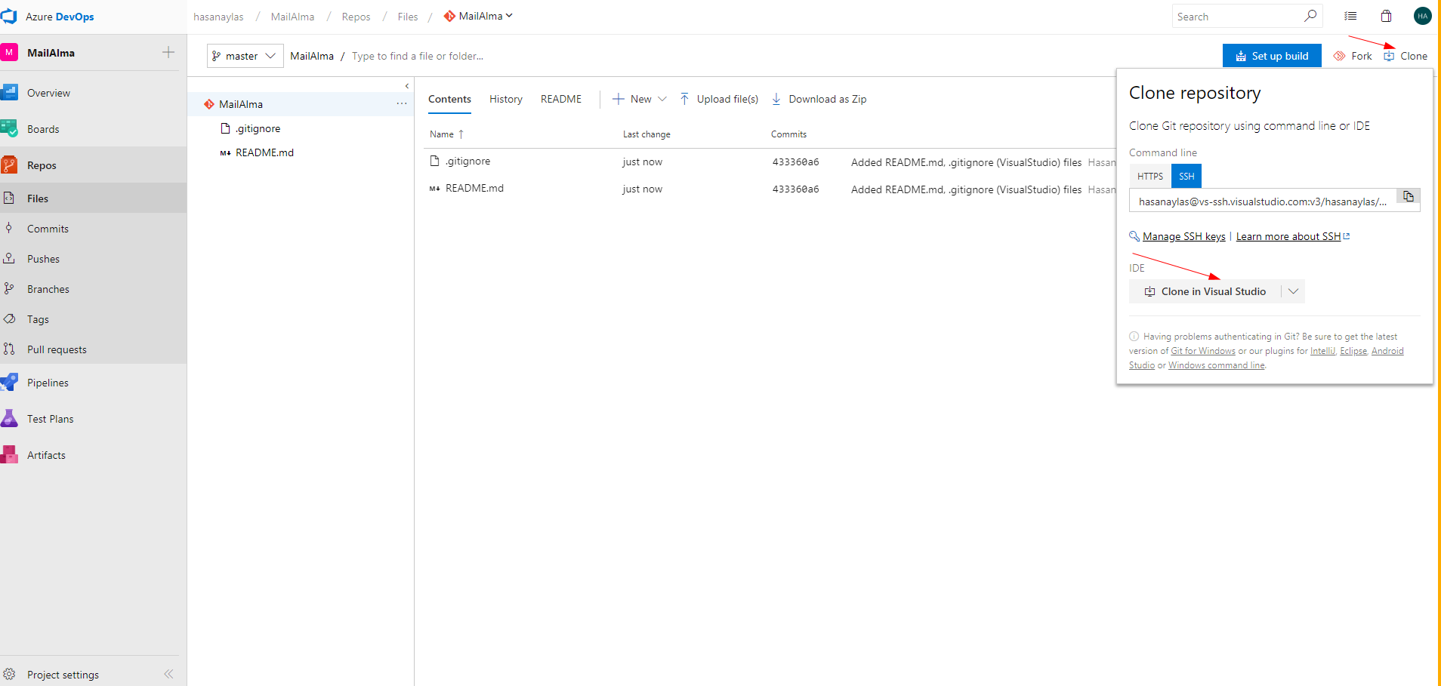Copy the SSH clone URL to clipboard
1441x686 pixels.
pyautogui.click(x=1409, y=196)
